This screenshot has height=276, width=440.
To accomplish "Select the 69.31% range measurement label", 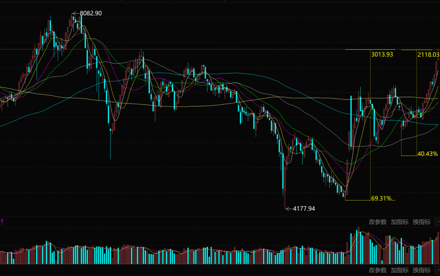I will (x=381, y=198).
